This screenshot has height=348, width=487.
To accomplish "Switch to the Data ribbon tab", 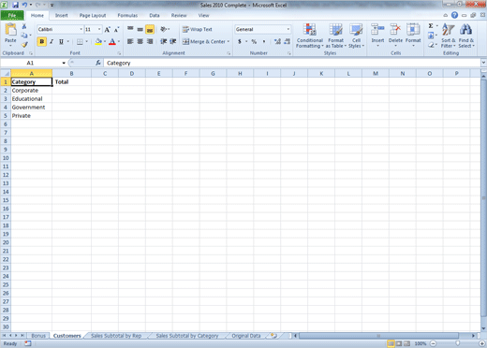I will click(x=155, y=15).
